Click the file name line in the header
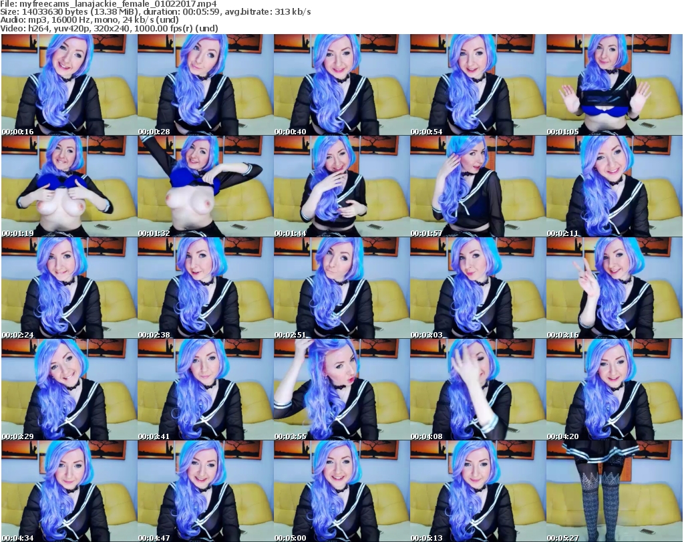The width and height of the screenshot is (684, 542). pos(108,4)
